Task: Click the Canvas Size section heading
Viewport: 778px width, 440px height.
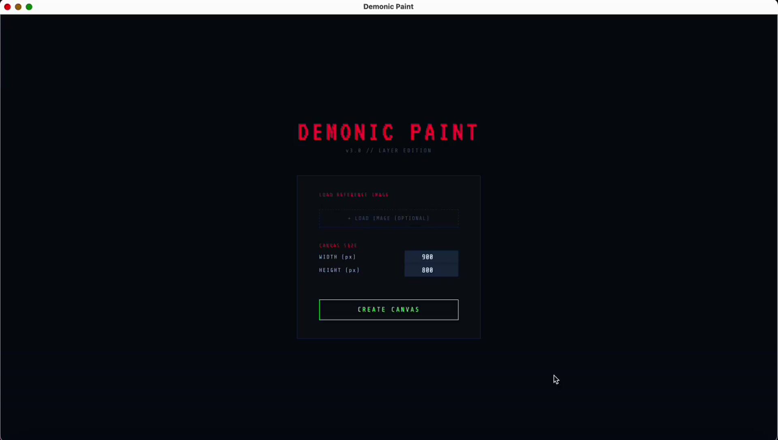Action: click(338, 246)
